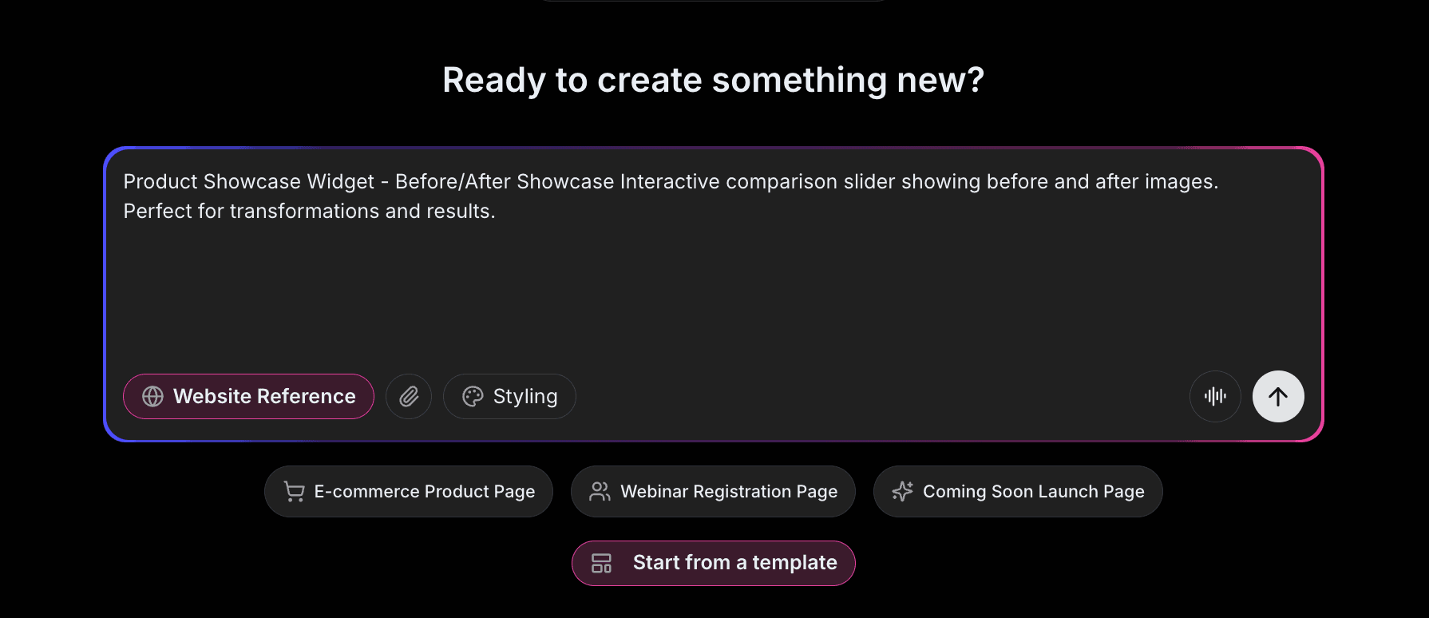Click the sparkles icon on Coming Soon chip

tap(902, 491)
